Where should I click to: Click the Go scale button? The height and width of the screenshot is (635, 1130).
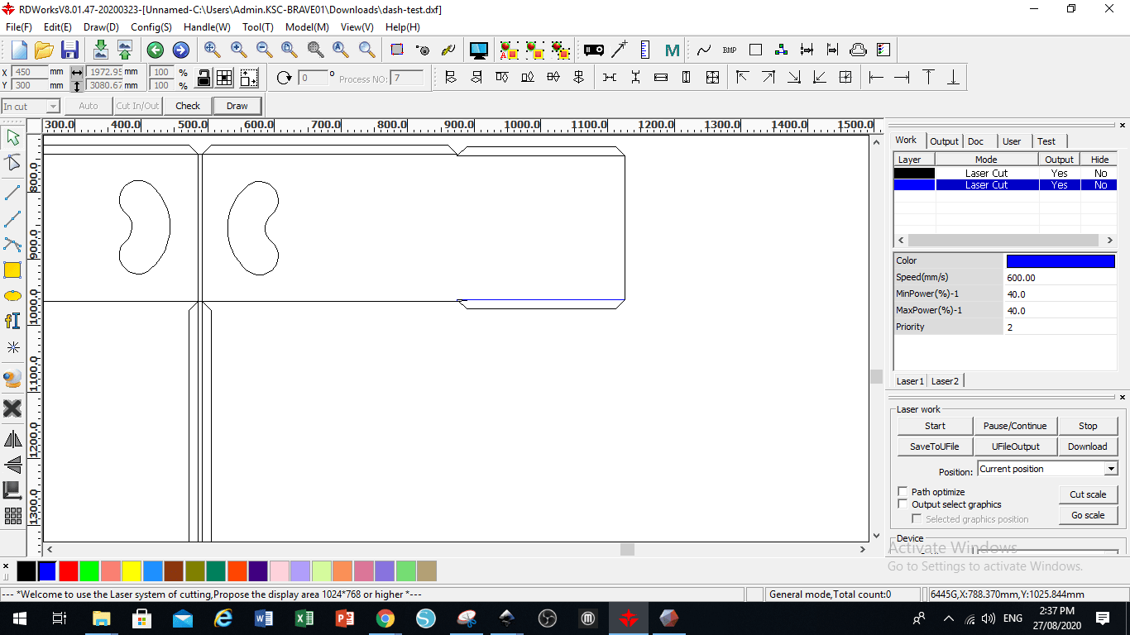pos(1088,515)
